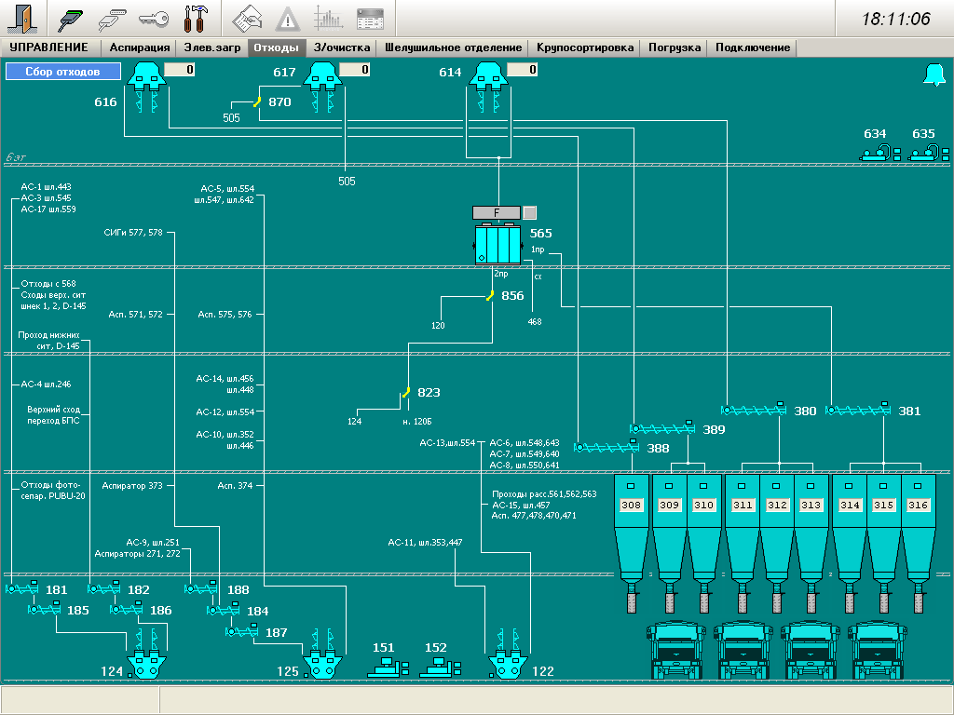Select the green connect cable icon
The image size is (954, 715).
click(x=72, y=19)
